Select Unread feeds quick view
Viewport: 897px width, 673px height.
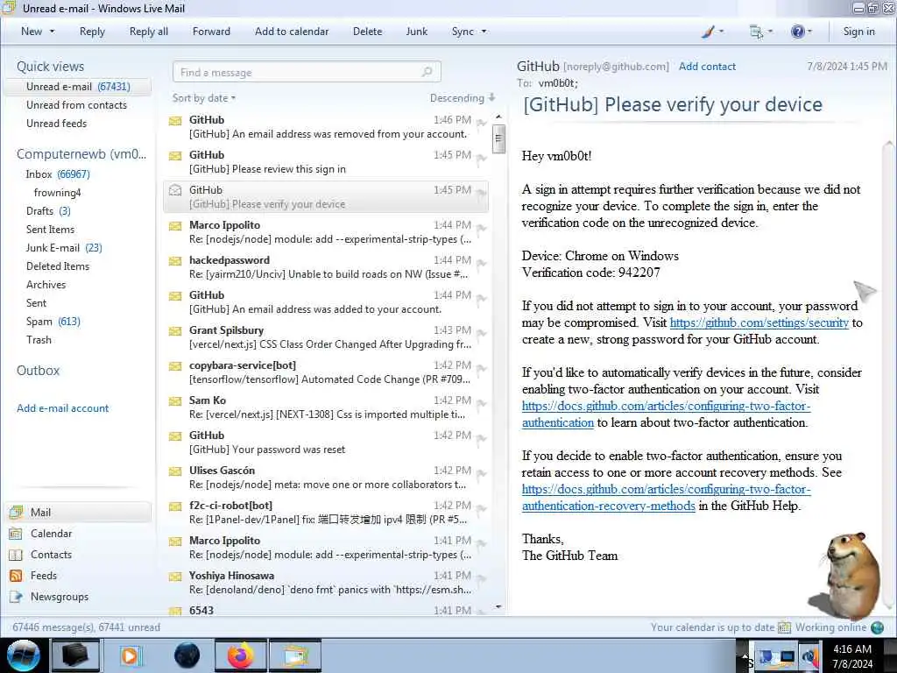click(x=57, y=123)
